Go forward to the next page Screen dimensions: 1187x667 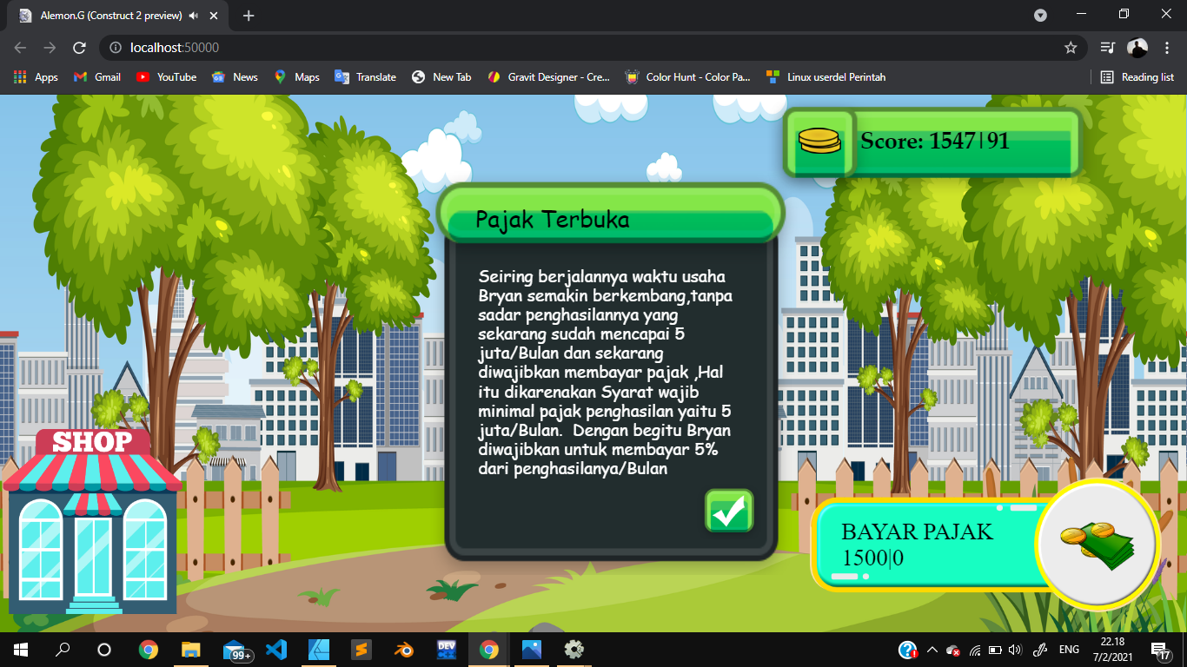(50, 48)
